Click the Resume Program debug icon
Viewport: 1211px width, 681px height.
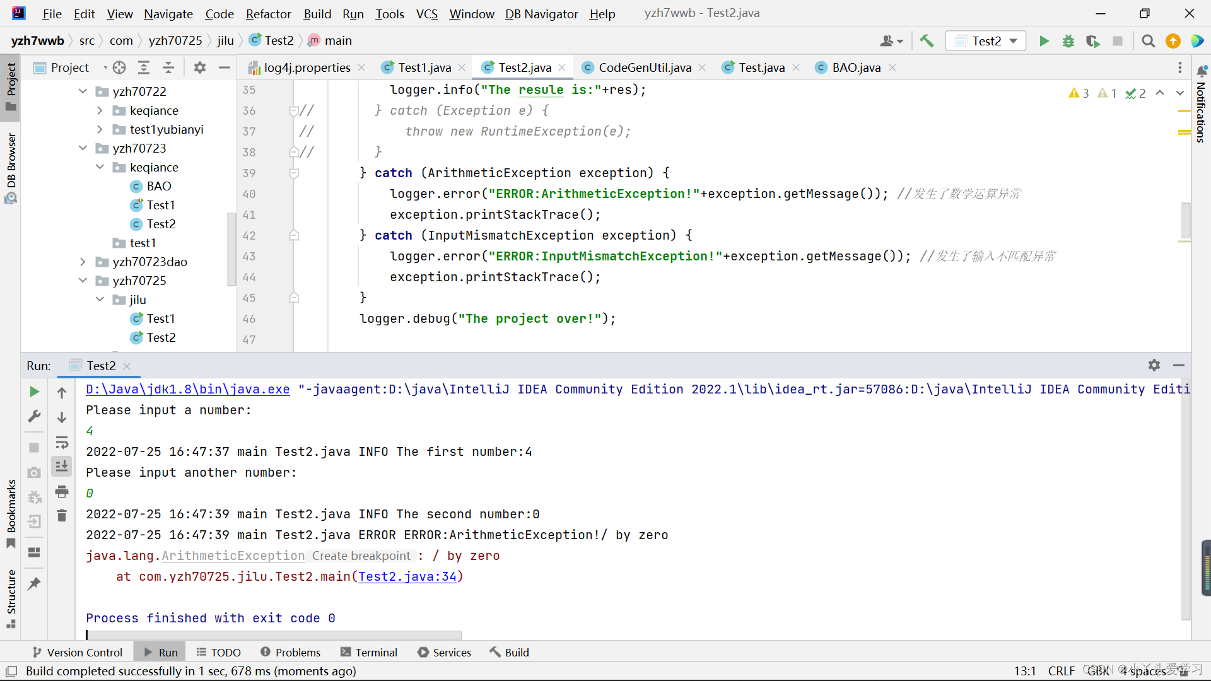[34, 391]
